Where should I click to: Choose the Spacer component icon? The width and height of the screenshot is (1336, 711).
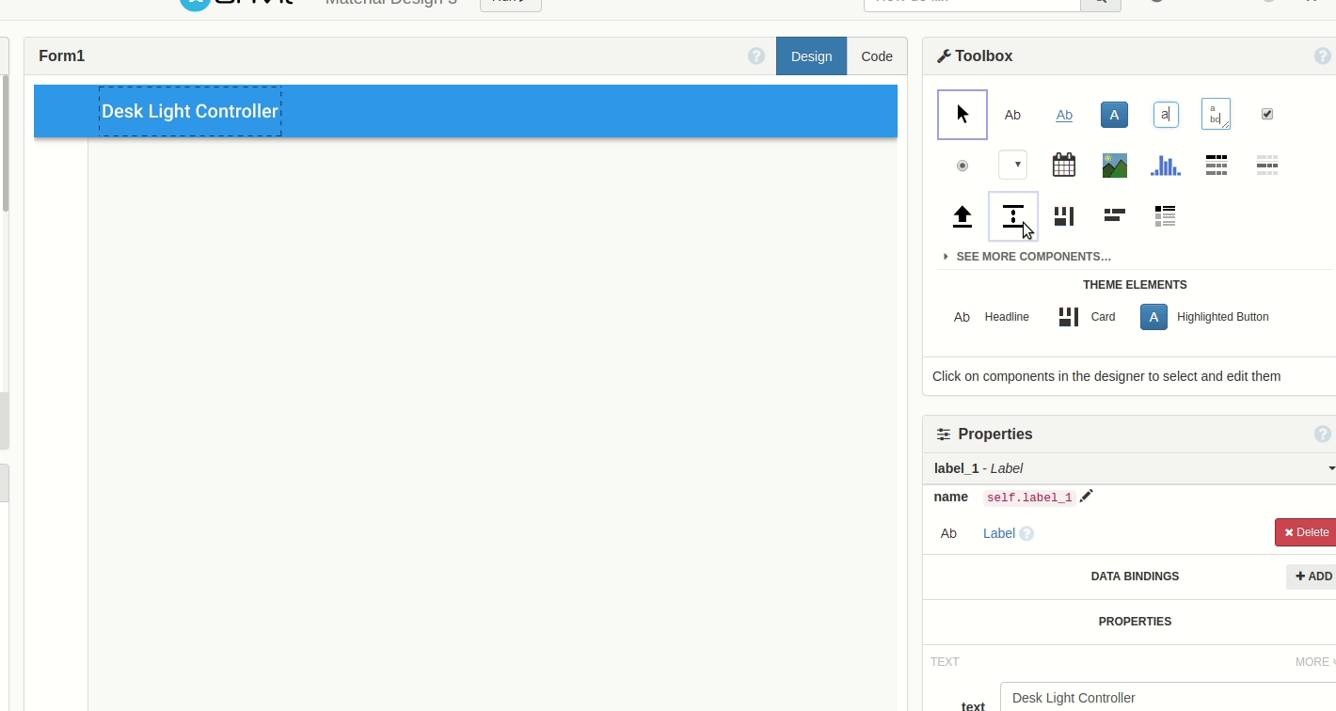pos(1012,216)
